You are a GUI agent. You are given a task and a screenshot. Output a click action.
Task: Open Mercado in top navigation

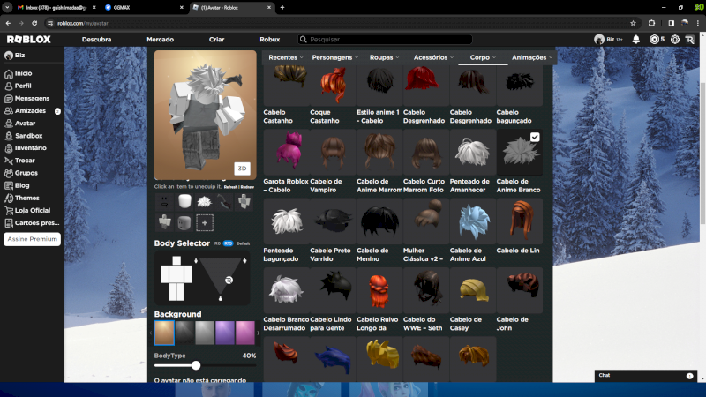tap(161, 40)
